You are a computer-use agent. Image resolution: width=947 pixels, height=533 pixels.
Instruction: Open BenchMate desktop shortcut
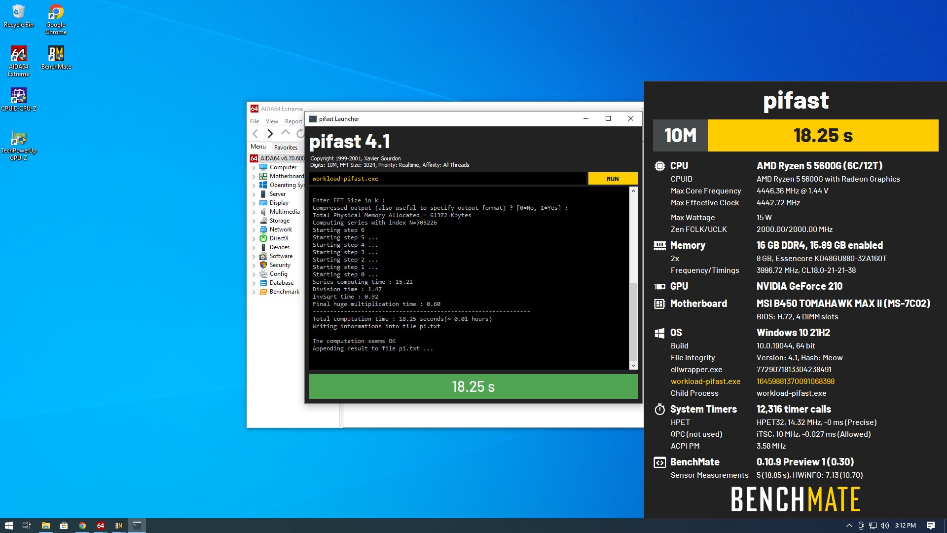pos(56,58)
